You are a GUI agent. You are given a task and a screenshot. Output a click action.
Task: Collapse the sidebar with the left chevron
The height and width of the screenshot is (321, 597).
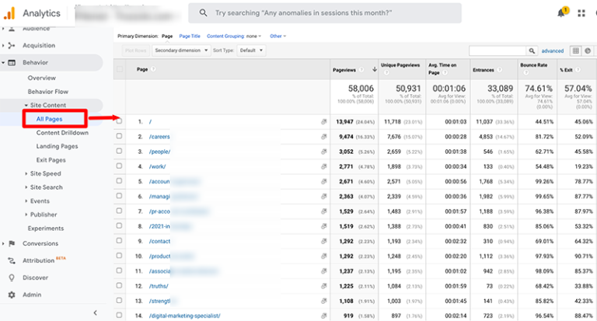point(95,312)
